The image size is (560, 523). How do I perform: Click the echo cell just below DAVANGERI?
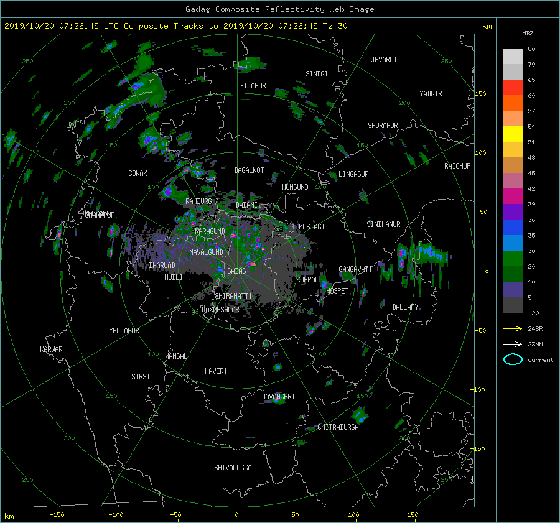tap(278, 400)
